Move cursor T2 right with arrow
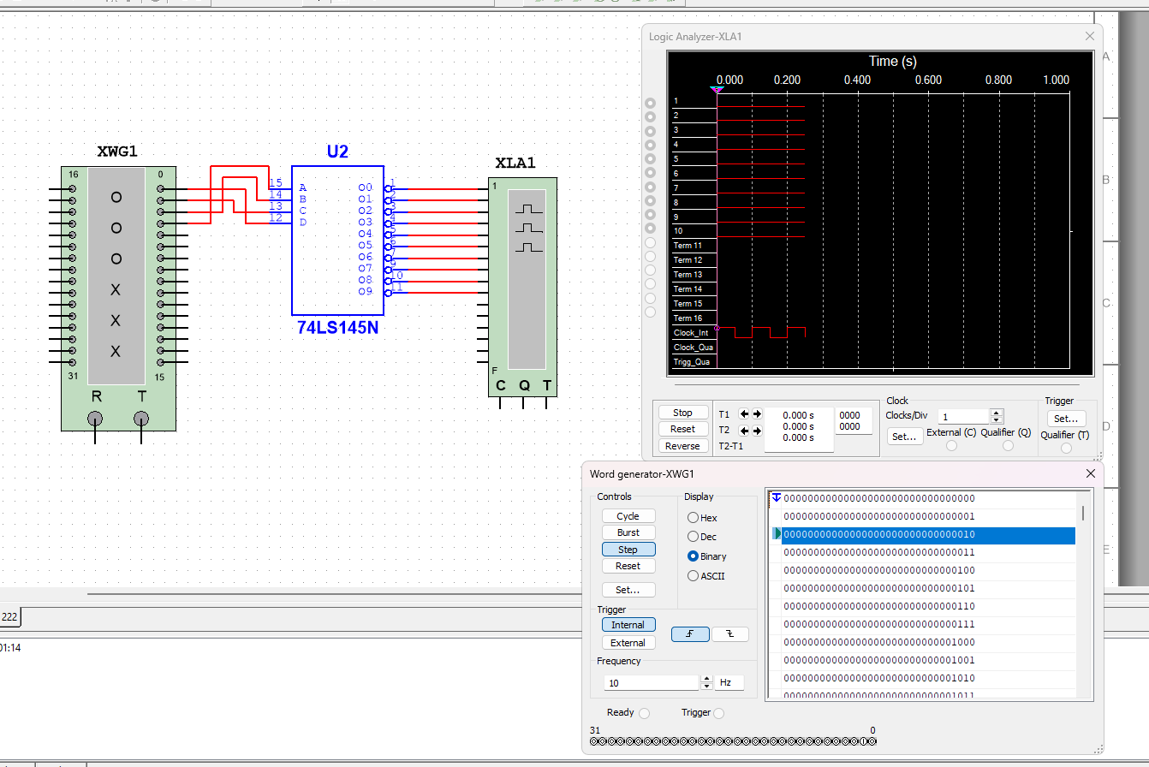1149x767 pixels. [x=757, y=431]
